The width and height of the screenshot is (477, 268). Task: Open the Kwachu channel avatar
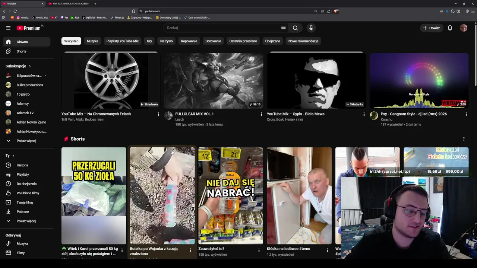[374, 116]
